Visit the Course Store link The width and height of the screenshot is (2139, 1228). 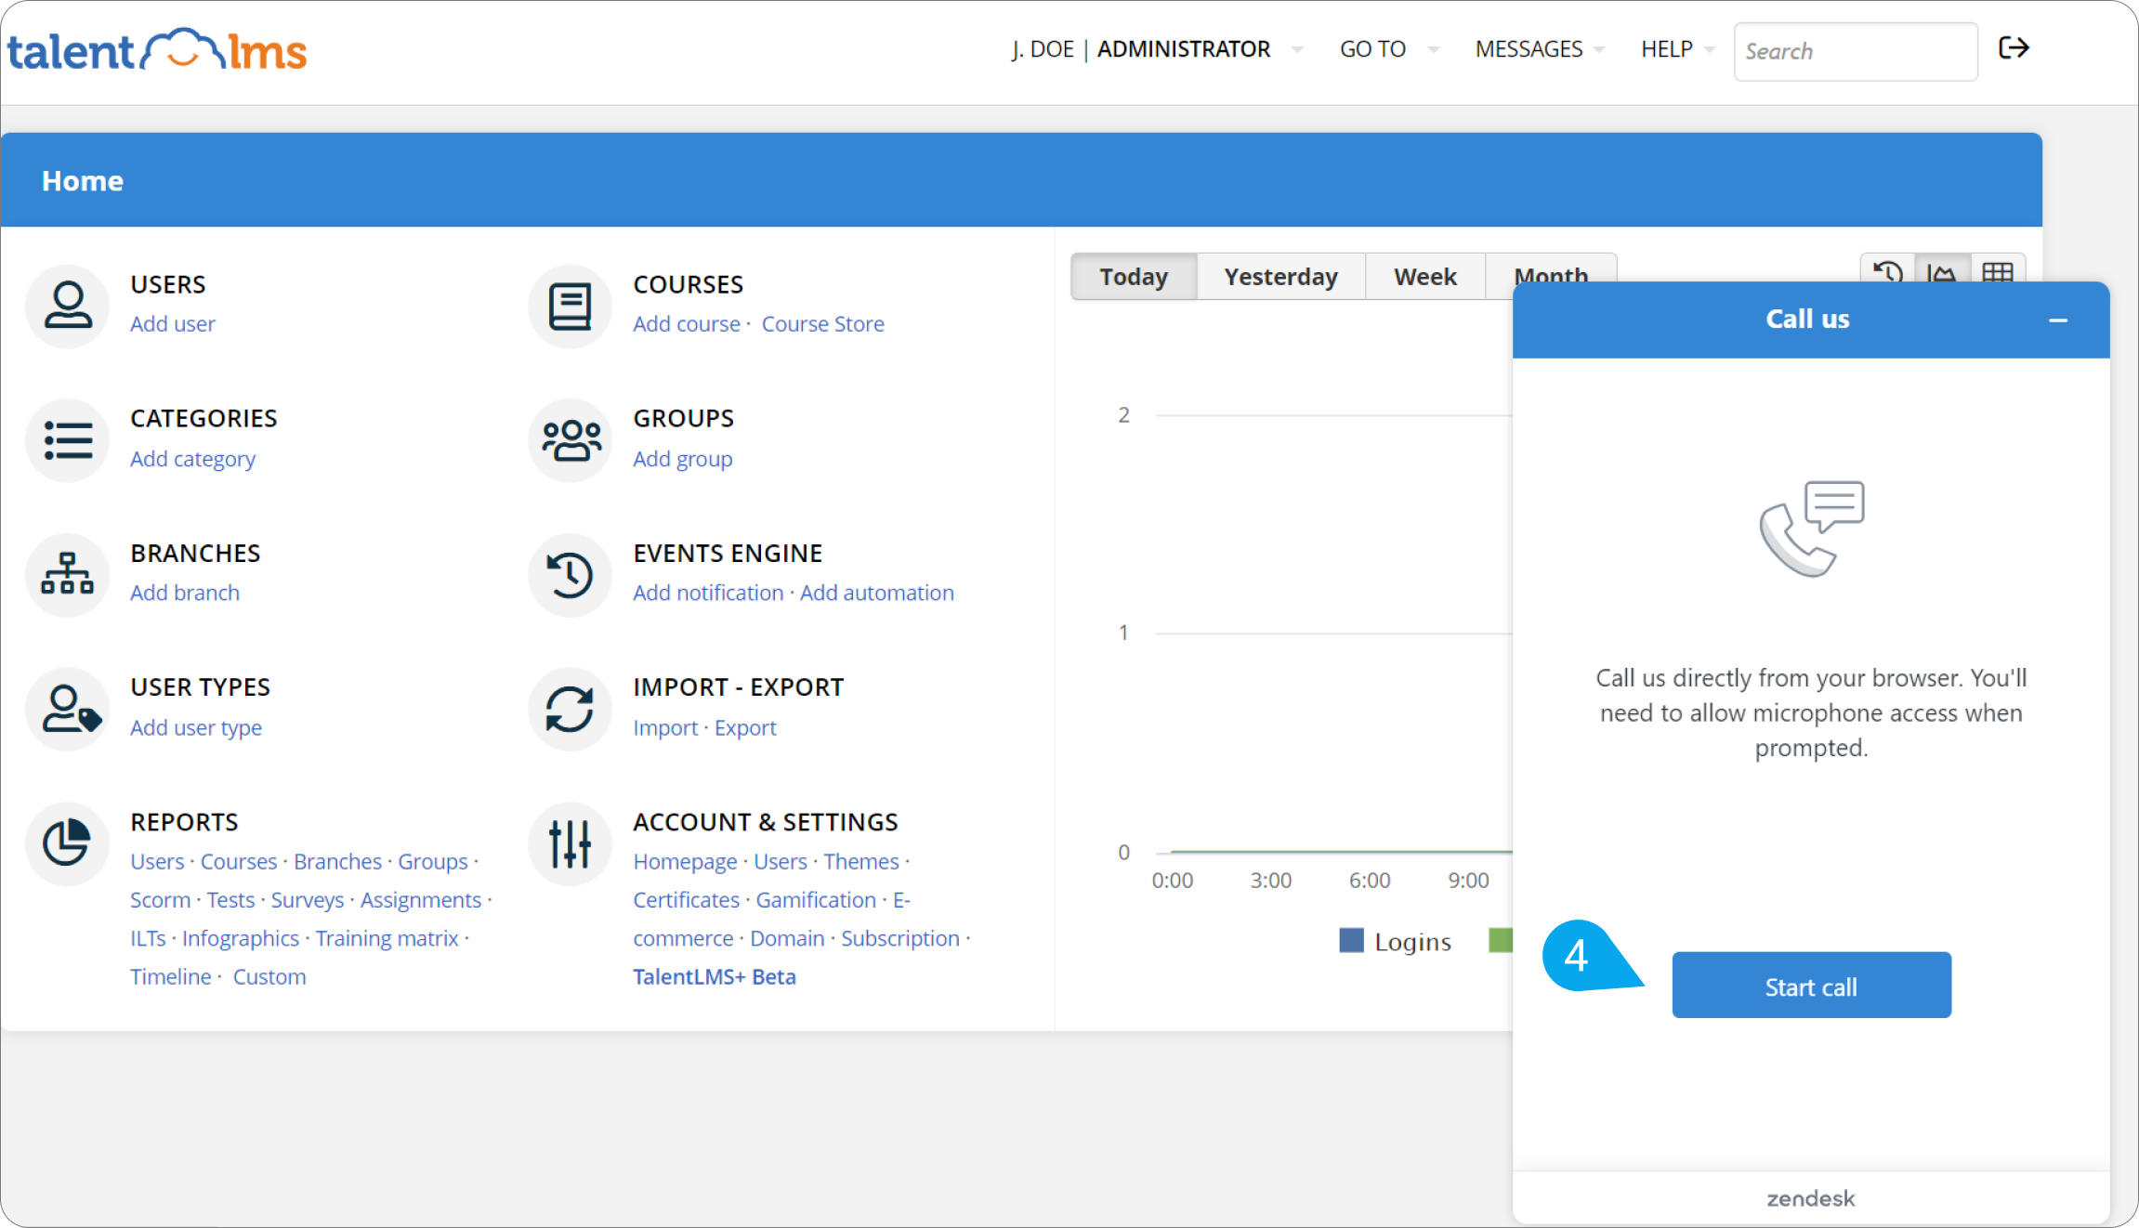(x=823, y=324)
